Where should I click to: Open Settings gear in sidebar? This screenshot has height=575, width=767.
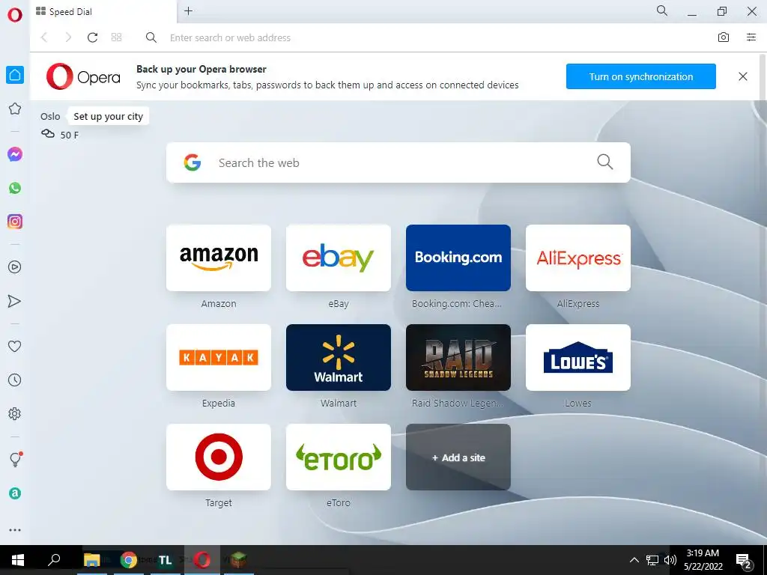15,413
